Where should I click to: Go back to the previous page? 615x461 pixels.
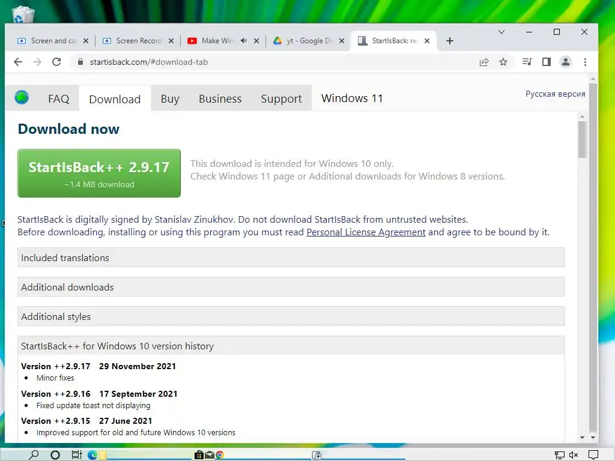[x=18, y=62]
